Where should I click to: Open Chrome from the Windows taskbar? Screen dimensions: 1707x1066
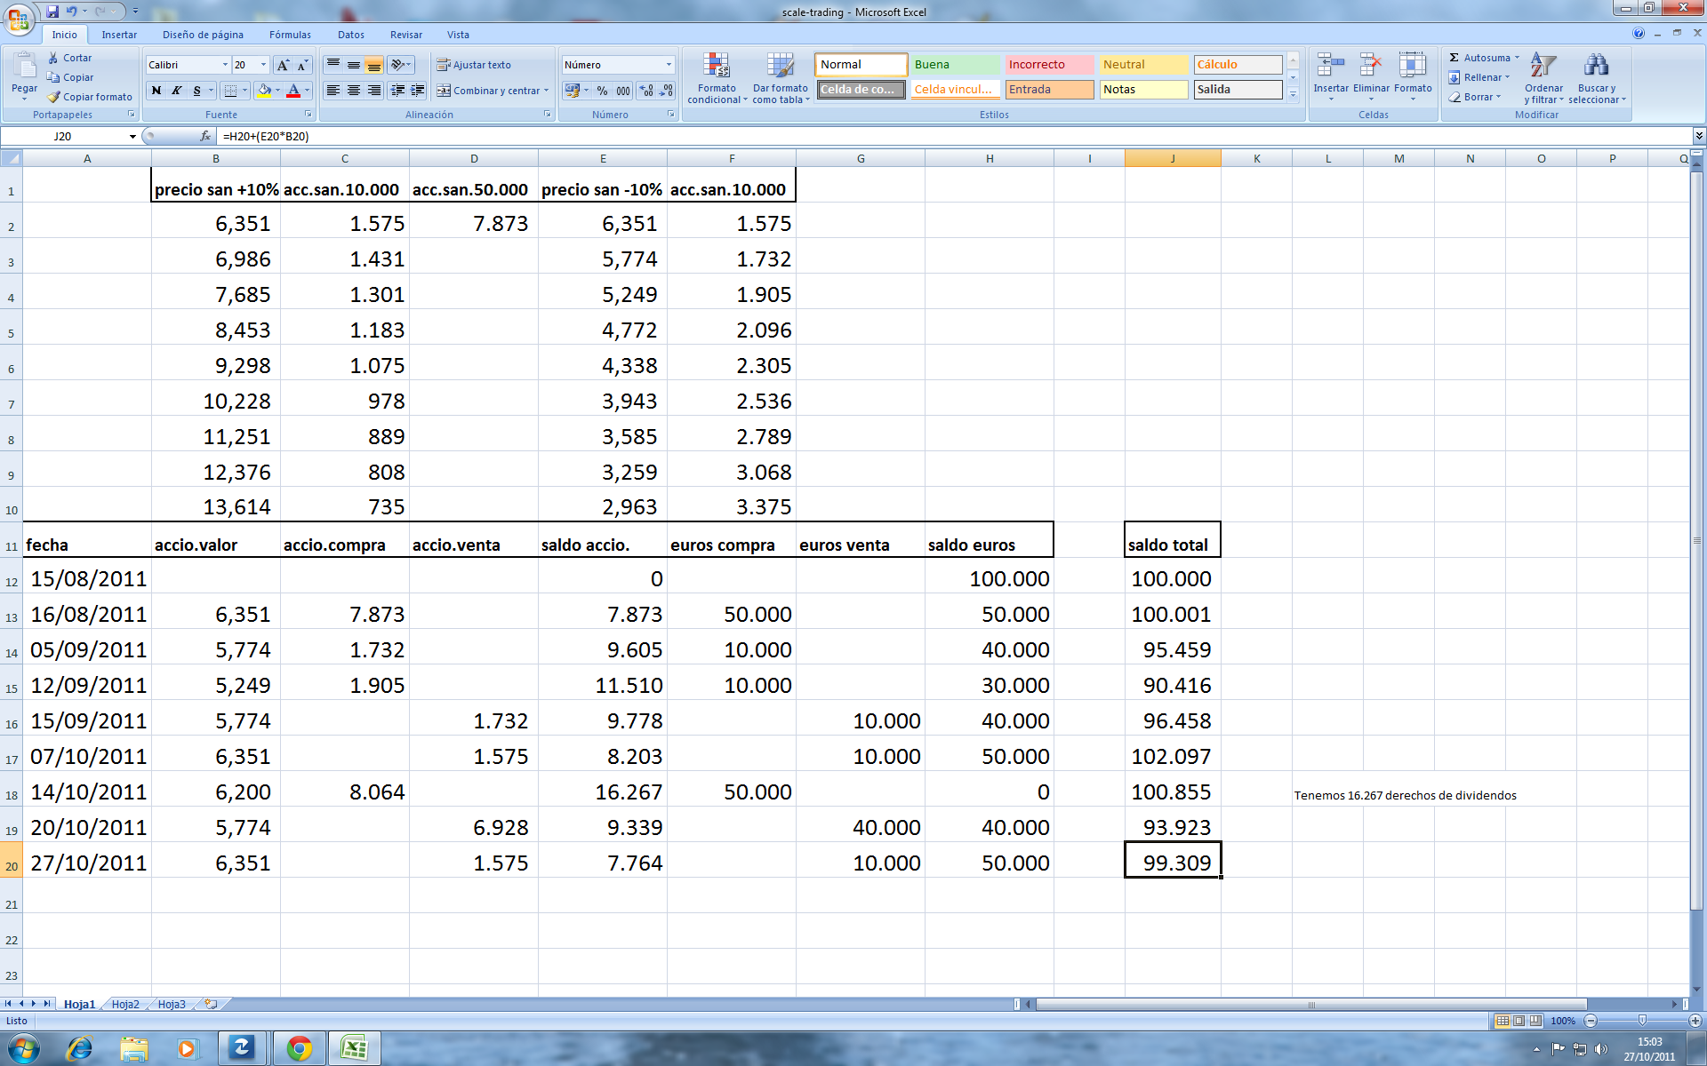coord(300,1049)
